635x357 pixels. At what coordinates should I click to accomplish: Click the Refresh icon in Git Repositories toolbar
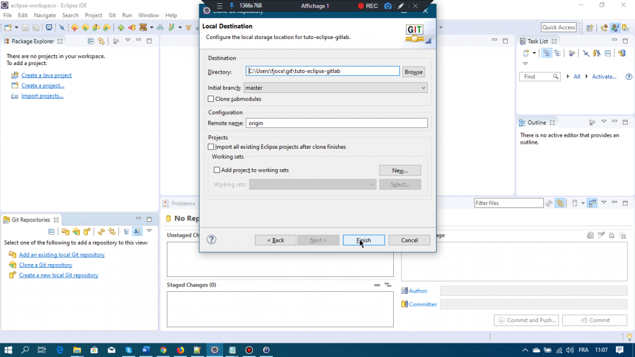click(x=101, y=232)
